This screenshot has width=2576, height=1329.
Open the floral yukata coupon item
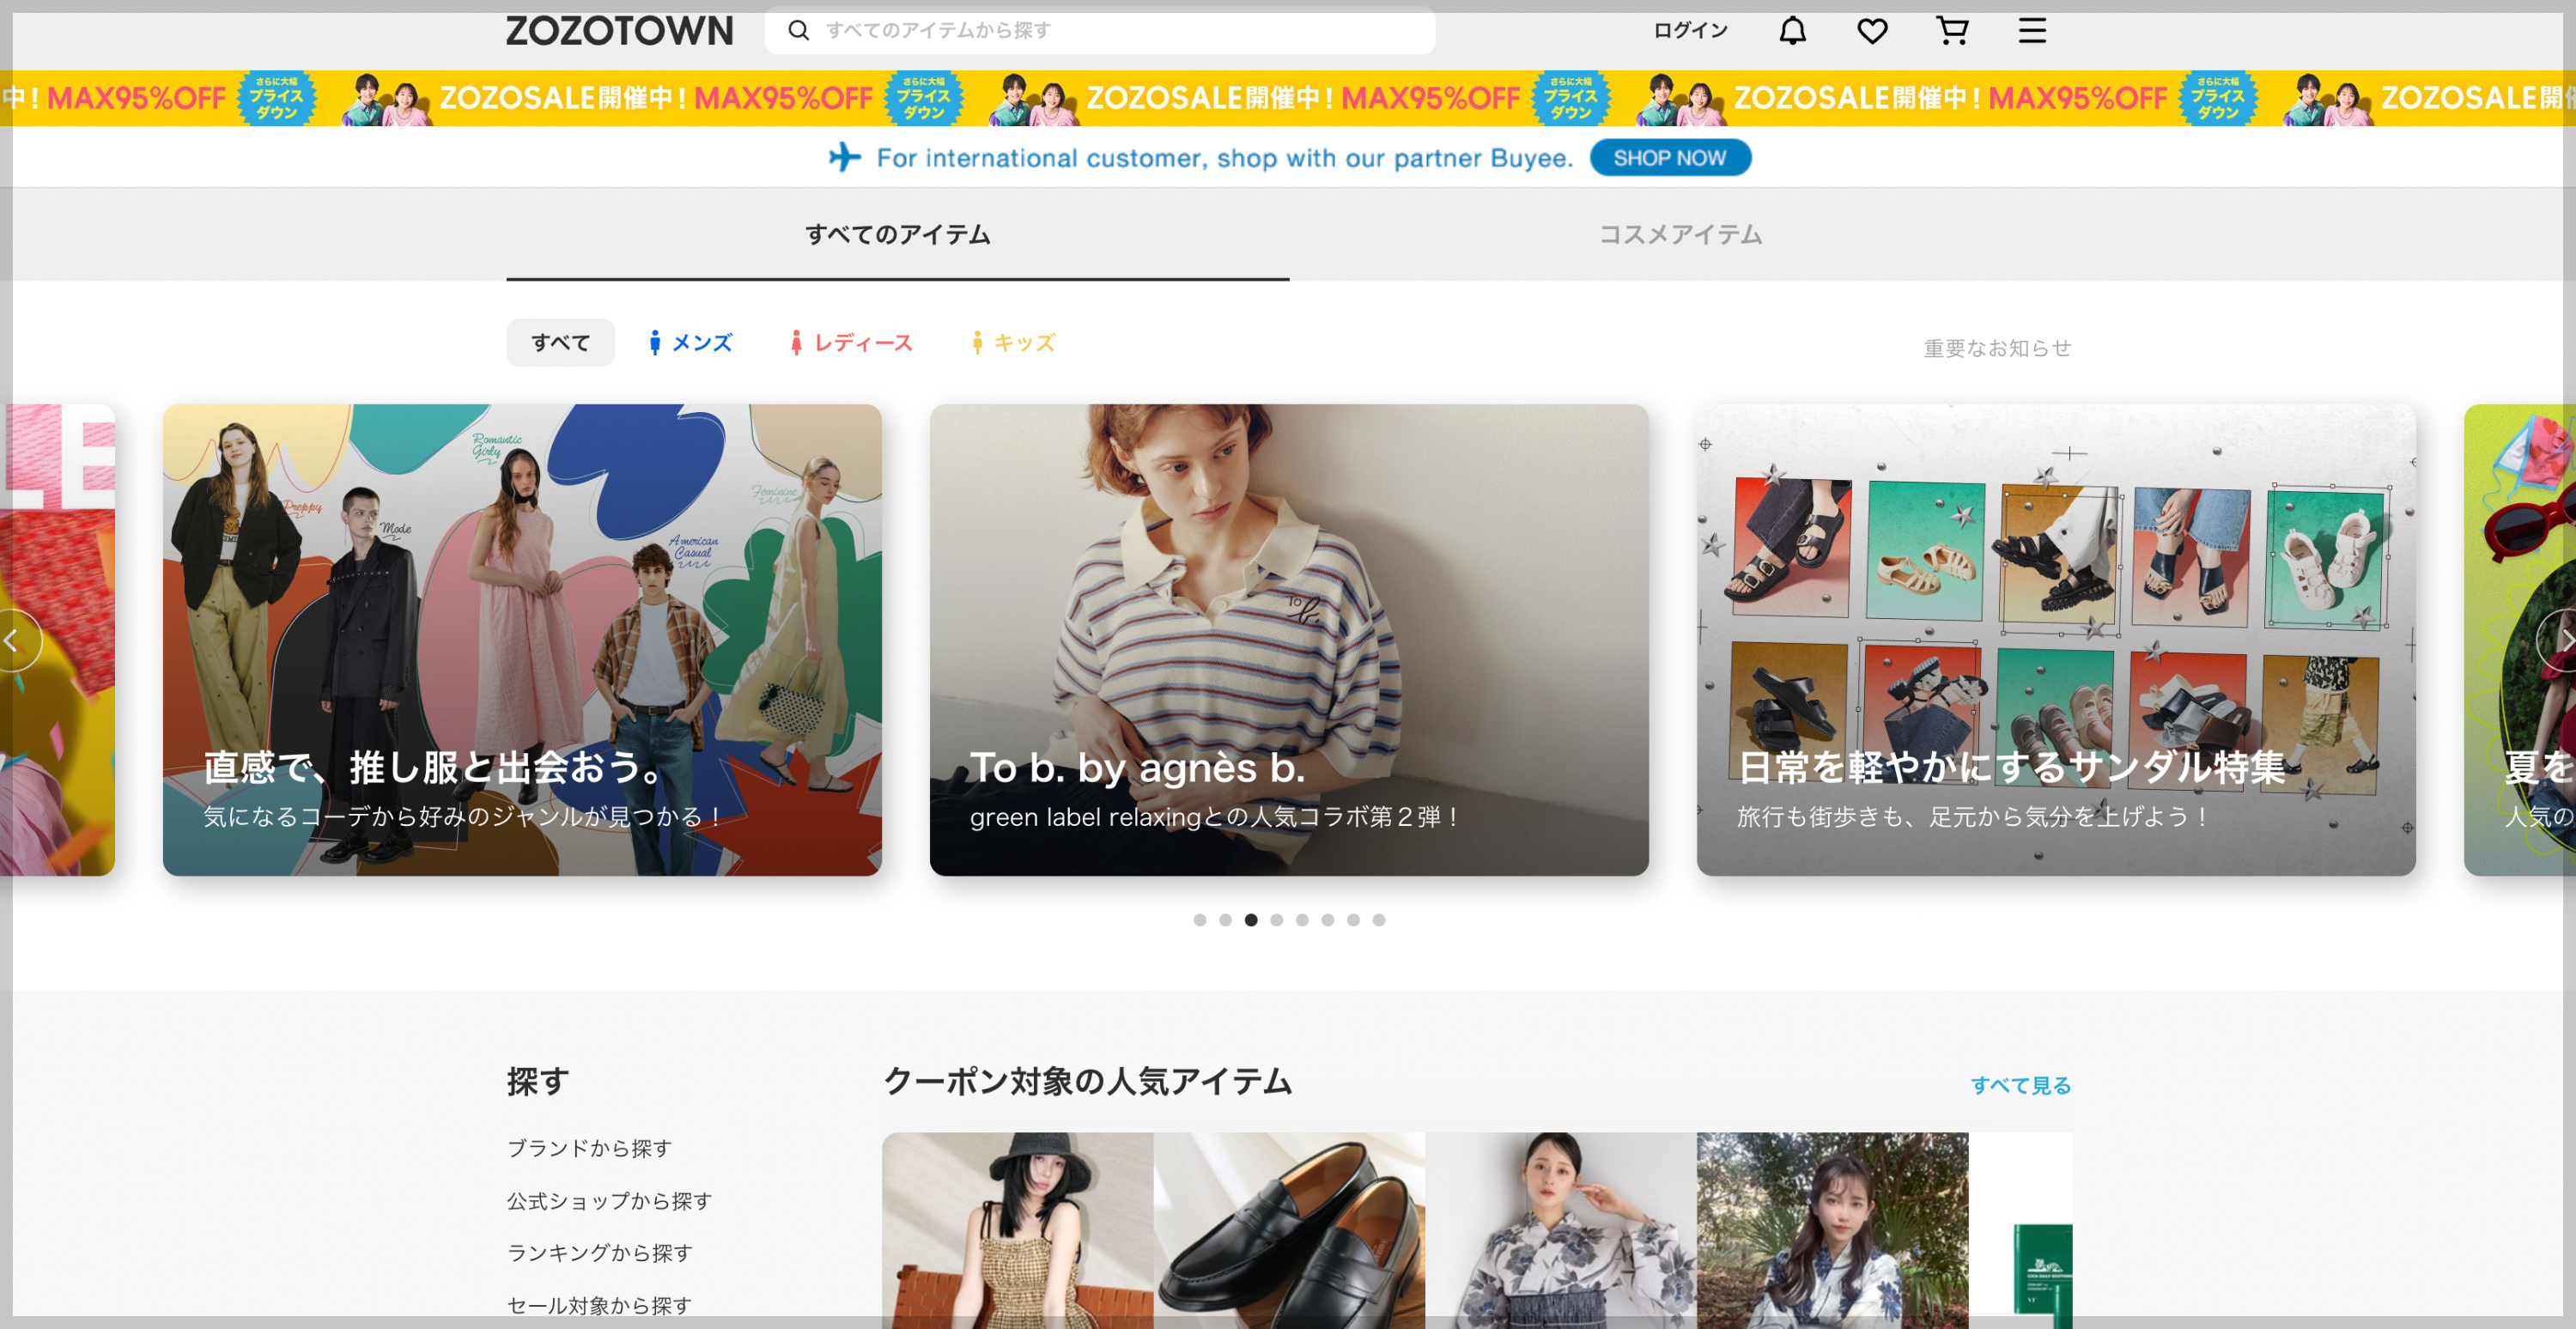pyautogui.click(x=1561, y=1231)
